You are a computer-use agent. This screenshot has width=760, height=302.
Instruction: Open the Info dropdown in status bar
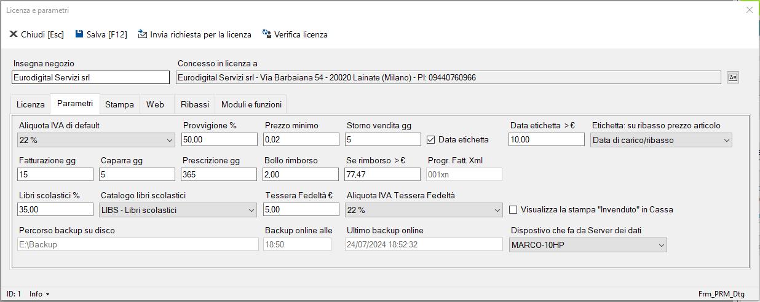coord(39,294)
